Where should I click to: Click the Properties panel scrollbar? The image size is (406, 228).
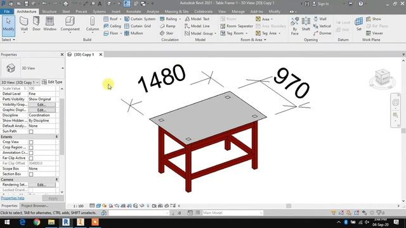tap(62, 127)
